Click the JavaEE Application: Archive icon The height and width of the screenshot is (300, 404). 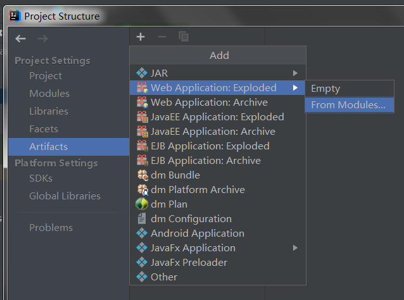point(142,132)
